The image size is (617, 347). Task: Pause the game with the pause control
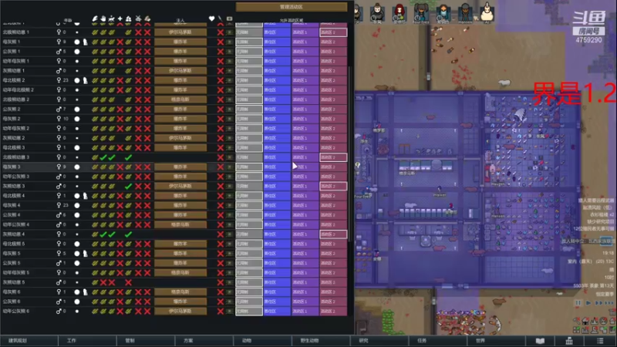point(578,303)
